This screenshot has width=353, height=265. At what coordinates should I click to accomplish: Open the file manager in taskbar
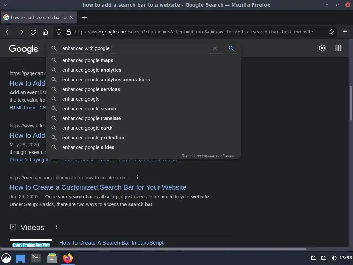click(x=52, y=258)
